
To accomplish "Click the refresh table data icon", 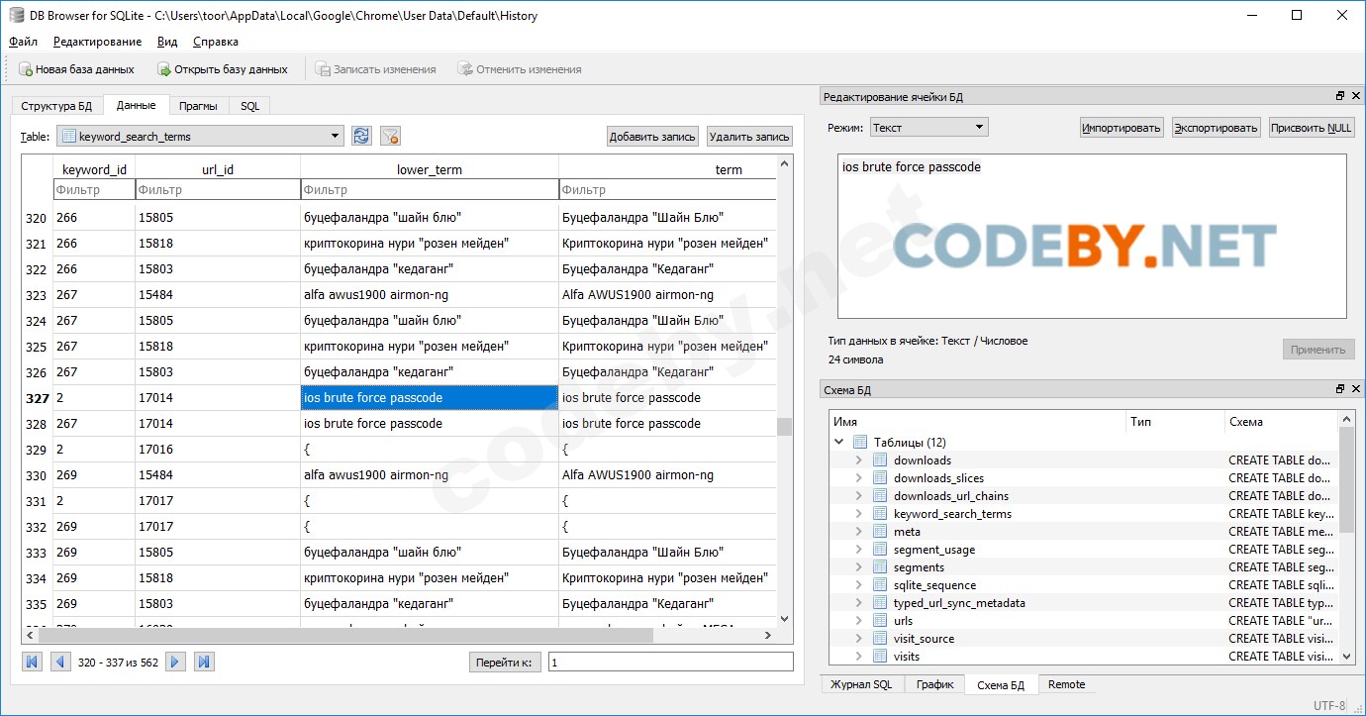I will (361, 137).
